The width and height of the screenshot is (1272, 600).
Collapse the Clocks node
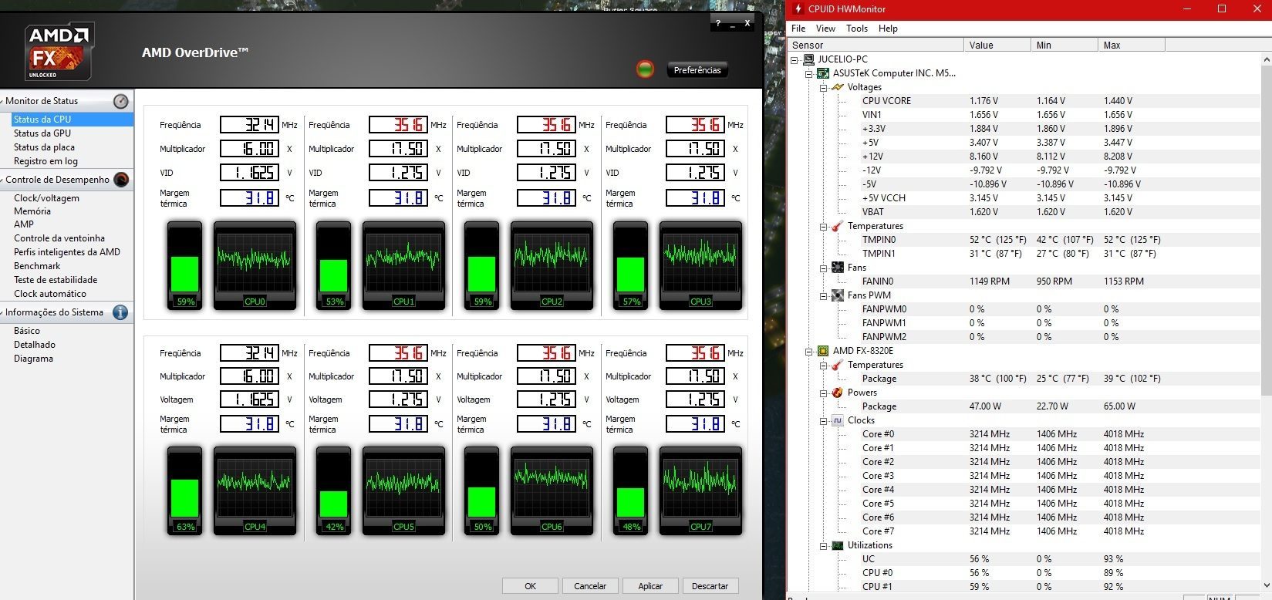(x=823, y=420)
